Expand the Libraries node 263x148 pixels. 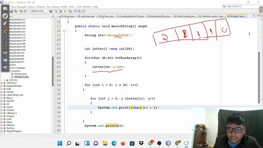tap(5, 80)
